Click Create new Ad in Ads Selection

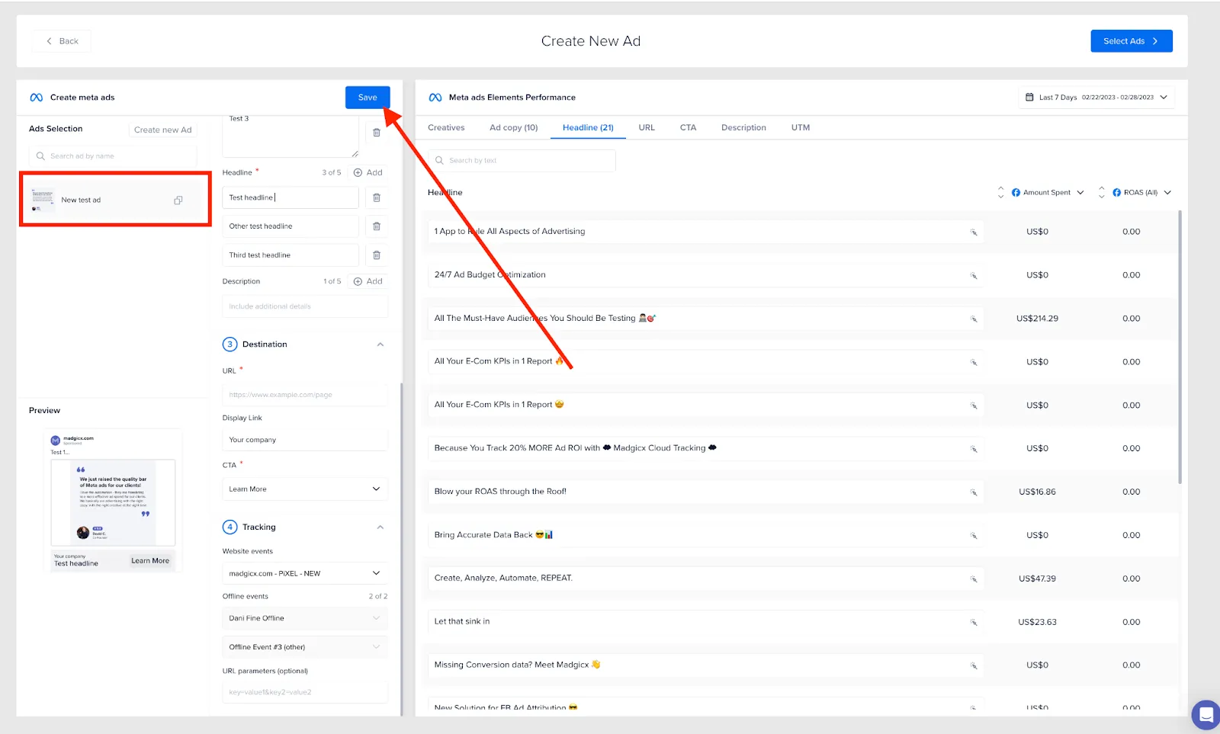[162, 130]
